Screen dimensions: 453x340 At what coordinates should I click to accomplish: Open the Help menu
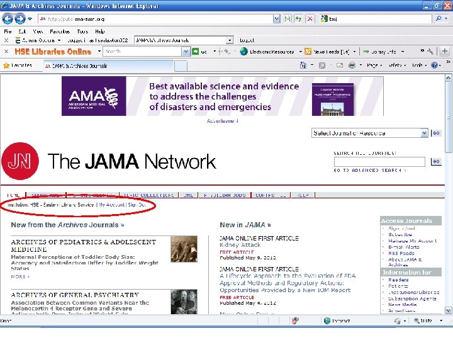coord(99,31)
